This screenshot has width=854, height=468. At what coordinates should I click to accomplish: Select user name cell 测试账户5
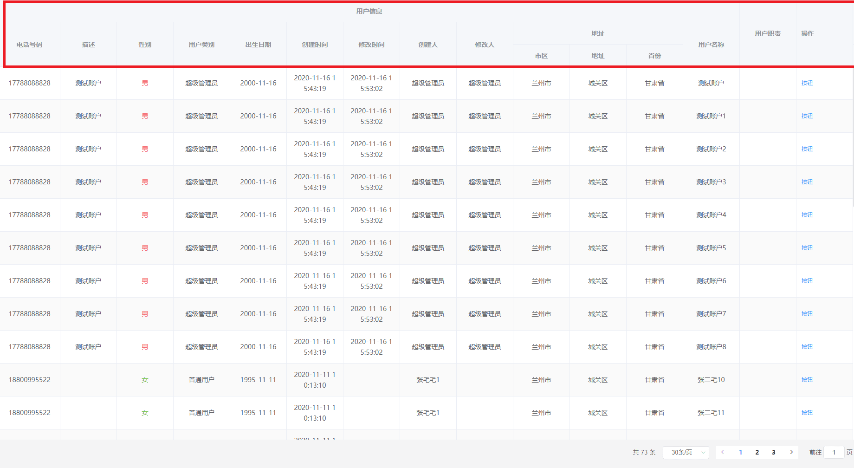coord(711,248)
